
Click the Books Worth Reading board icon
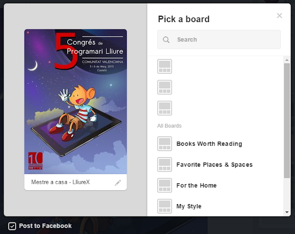coord(165,144)
